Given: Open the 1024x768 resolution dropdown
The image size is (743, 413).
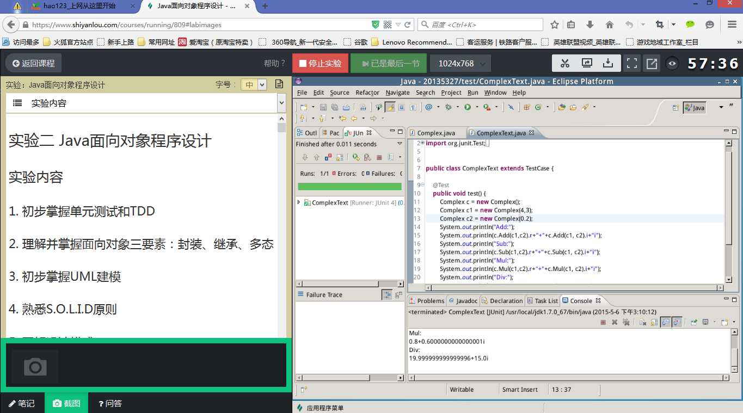Looking at the screenshot, I should click(x=460, y=63).
